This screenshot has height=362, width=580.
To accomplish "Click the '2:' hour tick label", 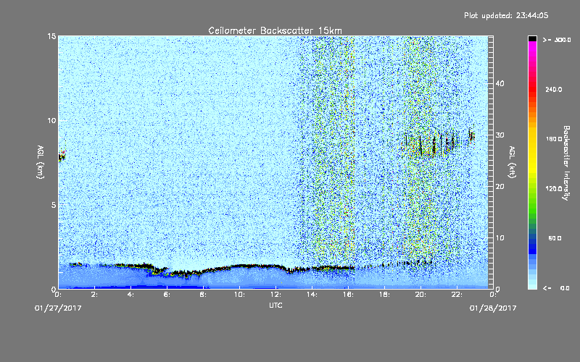I will pyautogui.click(x=95, y=295).
